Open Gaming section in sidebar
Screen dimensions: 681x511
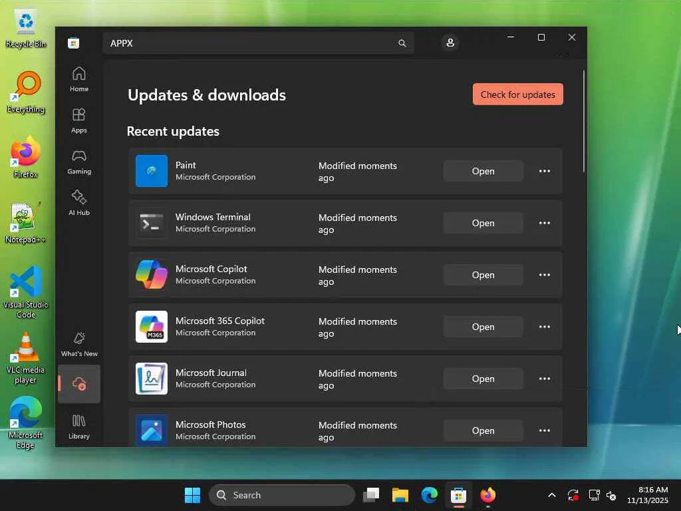tap(79, 162)
